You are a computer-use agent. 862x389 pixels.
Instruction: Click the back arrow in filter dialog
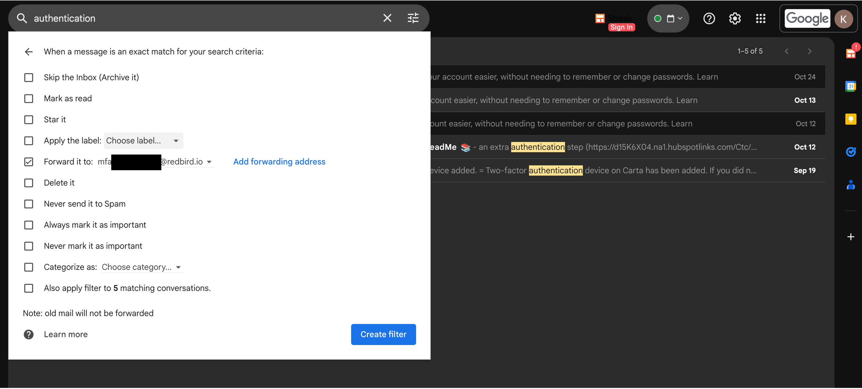29,52
